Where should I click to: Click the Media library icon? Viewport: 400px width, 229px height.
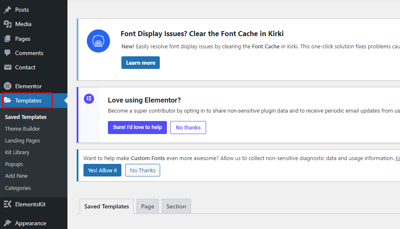[x=8, y=24]
